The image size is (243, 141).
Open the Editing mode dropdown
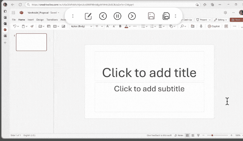[x=221, y=20]
